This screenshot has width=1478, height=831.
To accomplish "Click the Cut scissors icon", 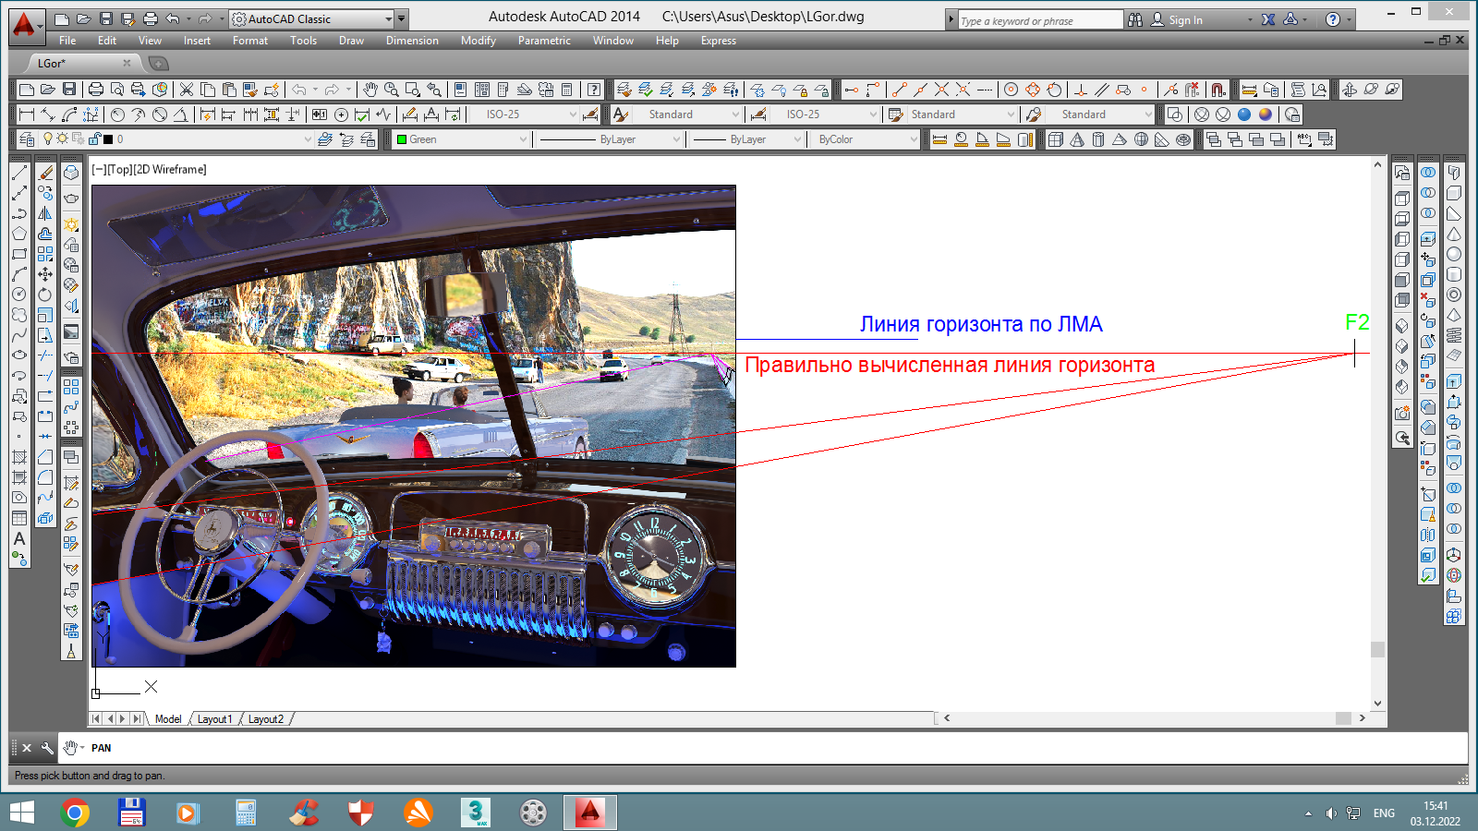I will (x=187, y=90).
